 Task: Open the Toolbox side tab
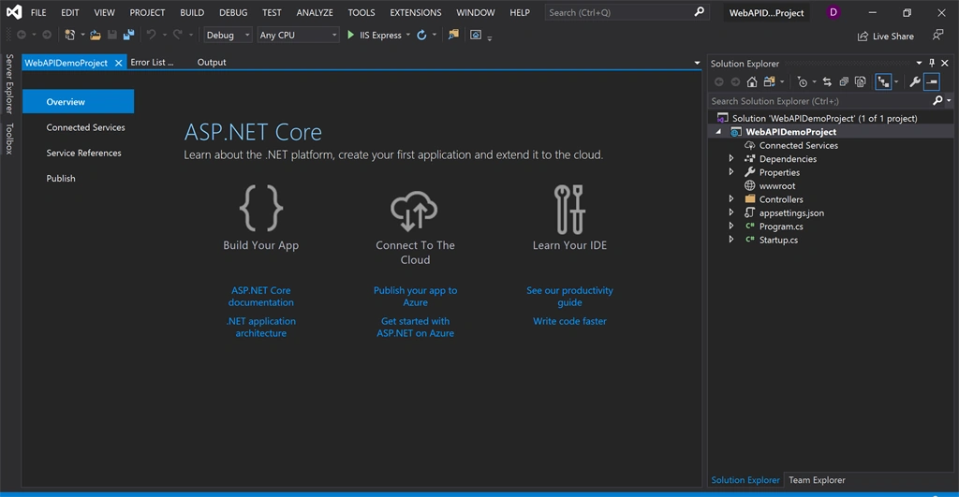coord(9,139)
